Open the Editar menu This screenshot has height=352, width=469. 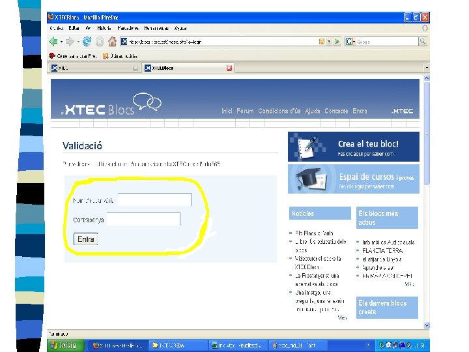point(74,28)
